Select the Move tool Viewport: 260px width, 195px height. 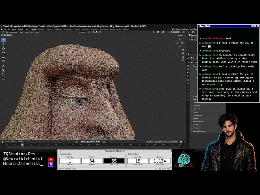[4, 48]
